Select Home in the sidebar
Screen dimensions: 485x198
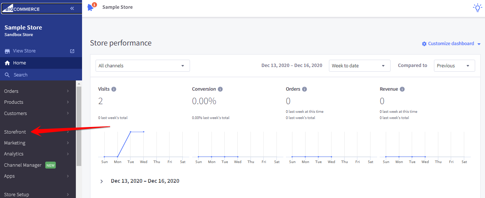pos(19,63)
